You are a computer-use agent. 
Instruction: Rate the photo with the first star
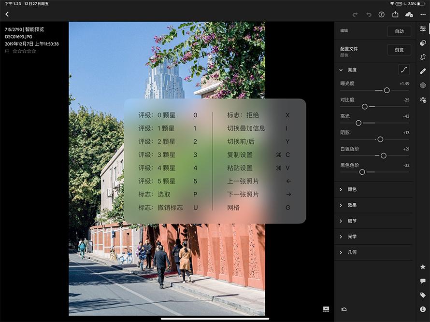[x=16, y=51]
